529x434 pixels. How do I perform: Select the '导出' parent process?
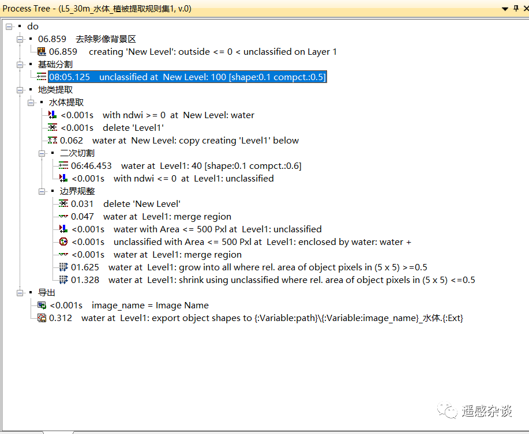point(46,292)
